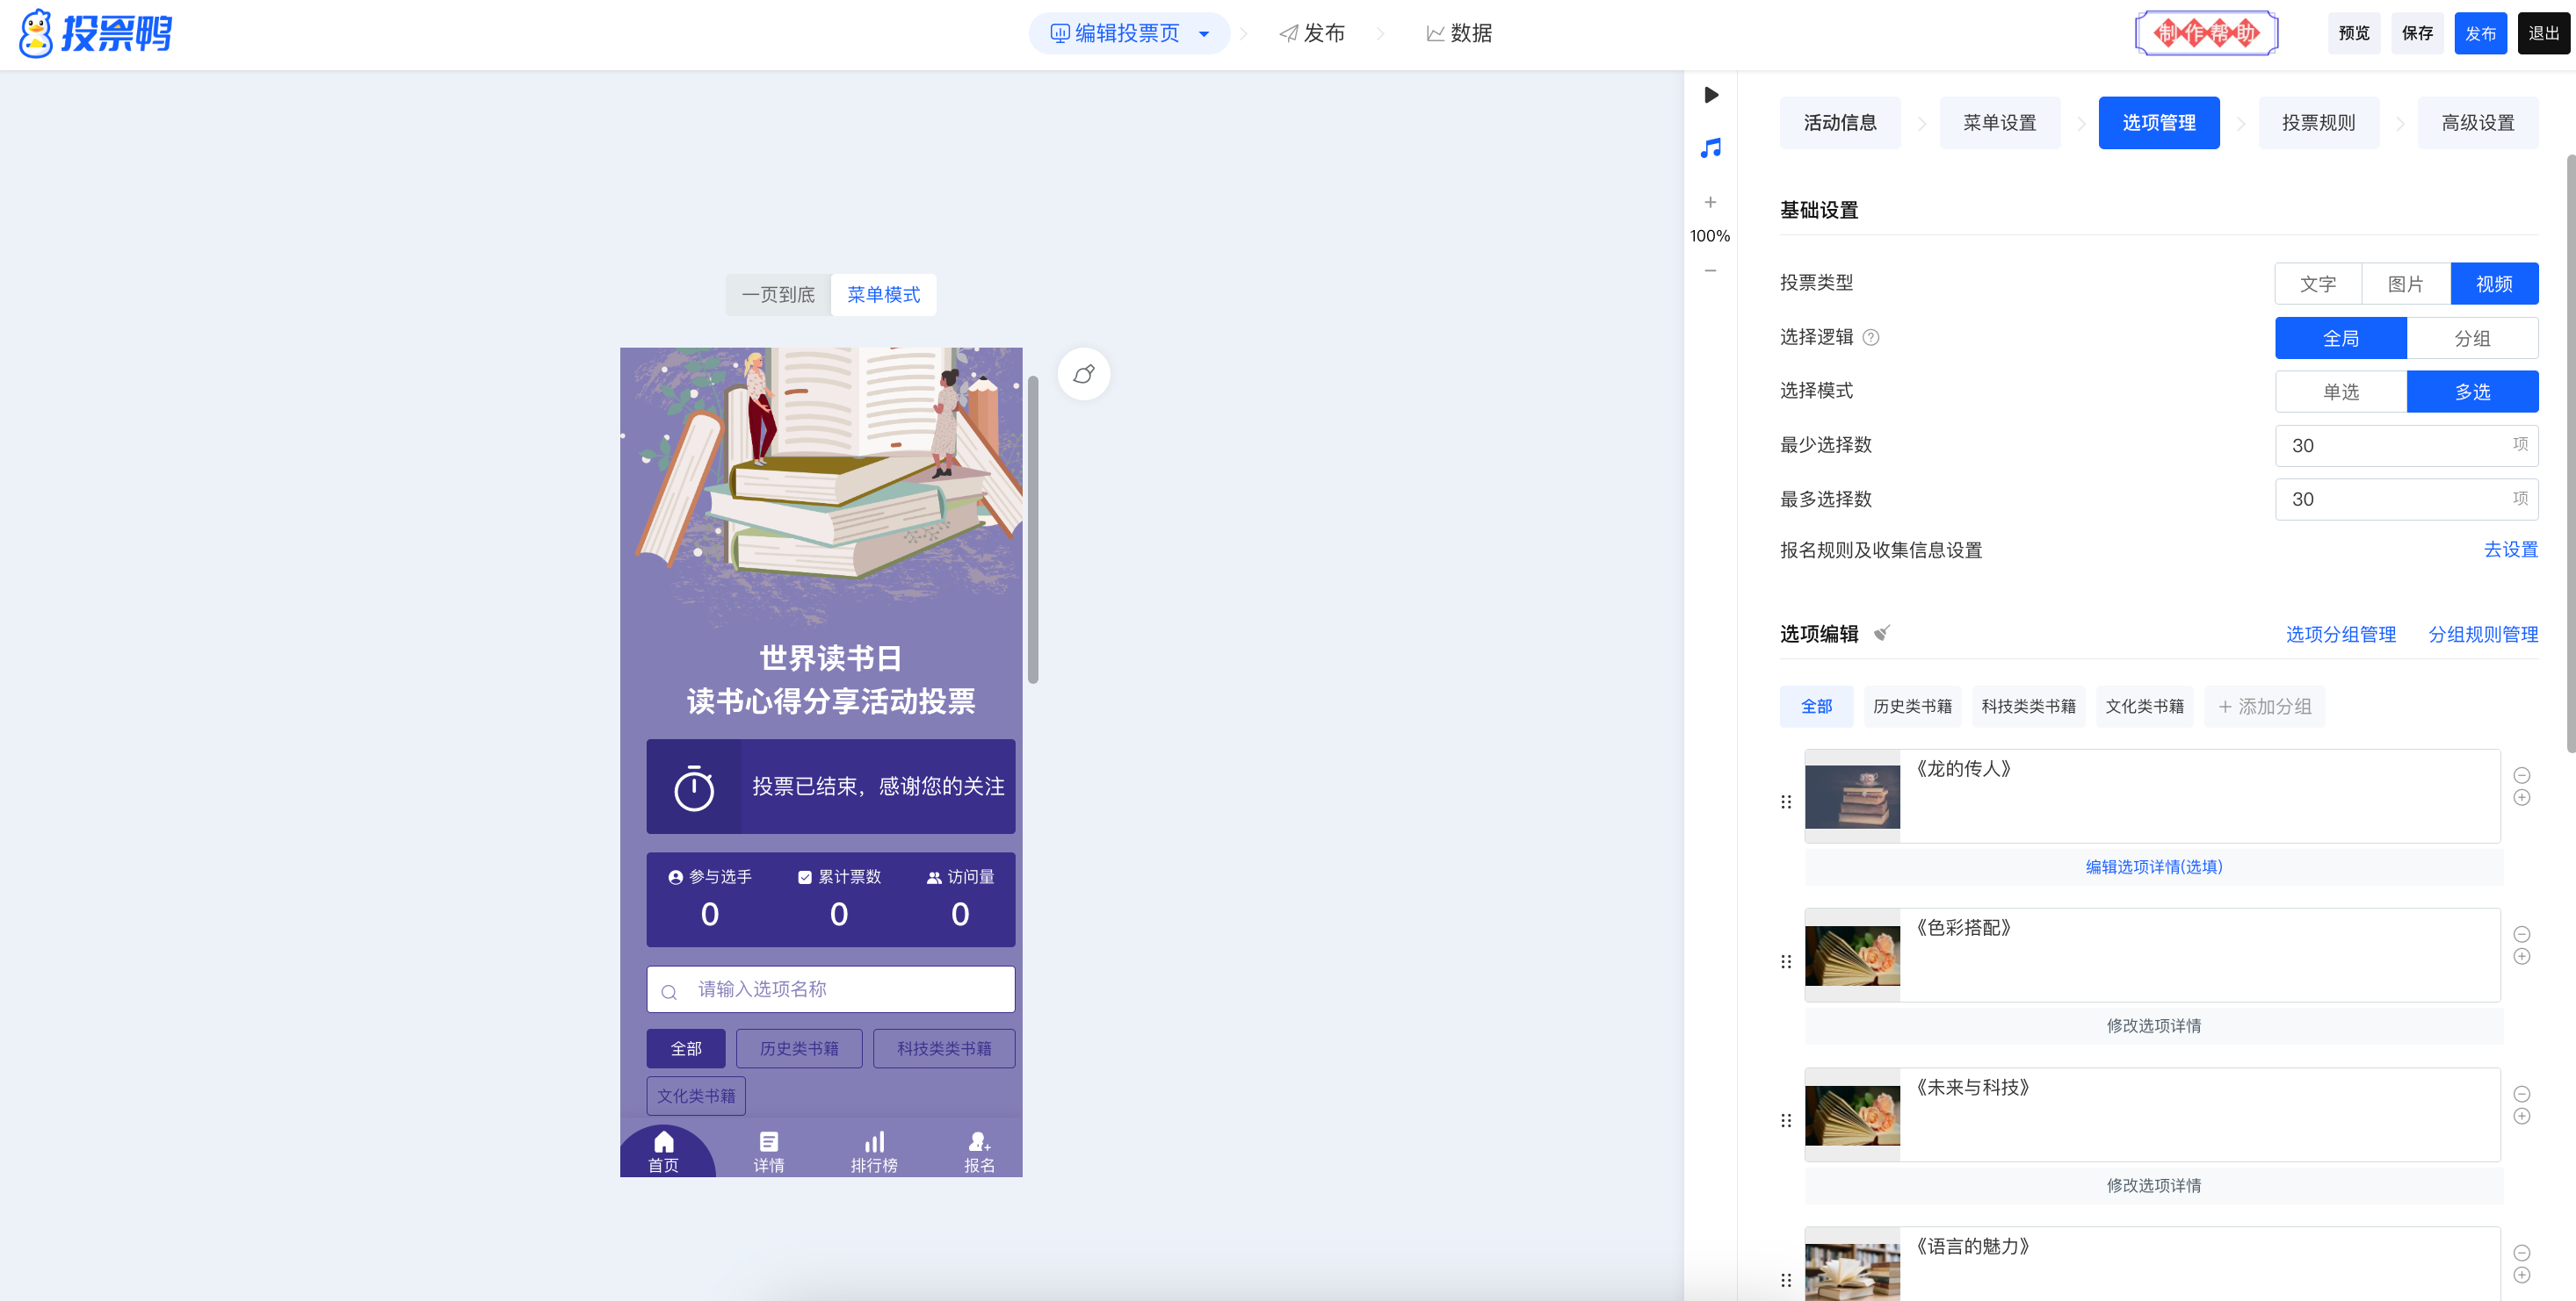Switch to the 投票规则 tab

click(x=2317, y=123)
